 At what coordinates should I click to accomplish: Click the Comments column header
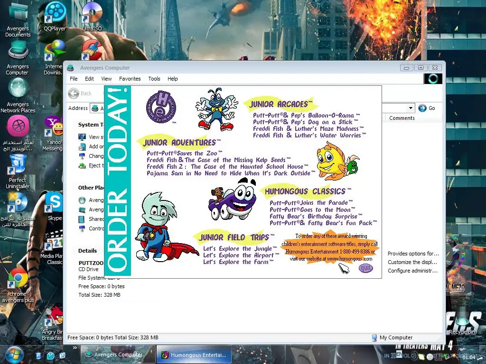(x=402, y=118)
